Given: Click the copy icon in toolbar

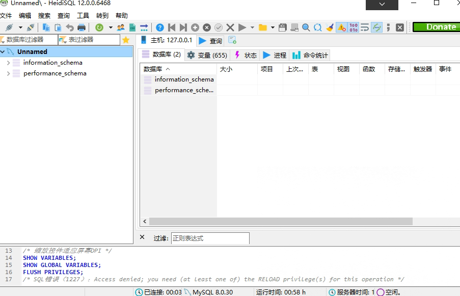Looking at the screenshot, I should [x=46, y=28].
